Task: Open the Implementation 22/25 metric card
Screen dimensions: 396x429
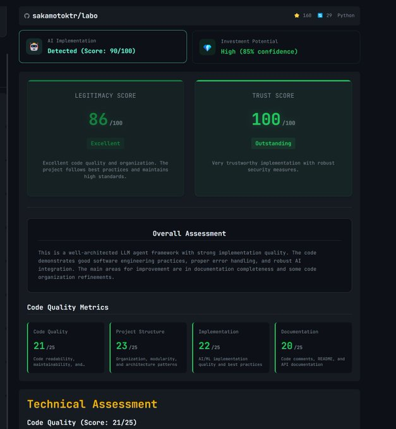Action: pos(231,348)
